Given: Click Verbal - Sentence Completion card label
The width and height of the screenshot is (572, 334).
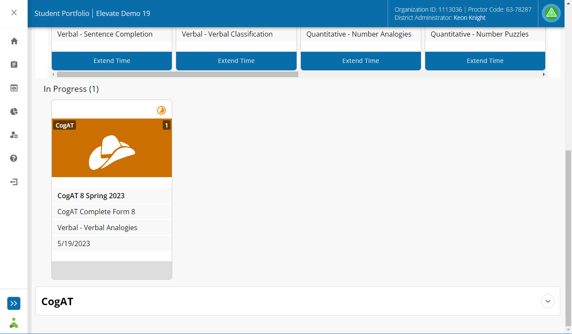Looking at the screenshot, I should 105,34.
